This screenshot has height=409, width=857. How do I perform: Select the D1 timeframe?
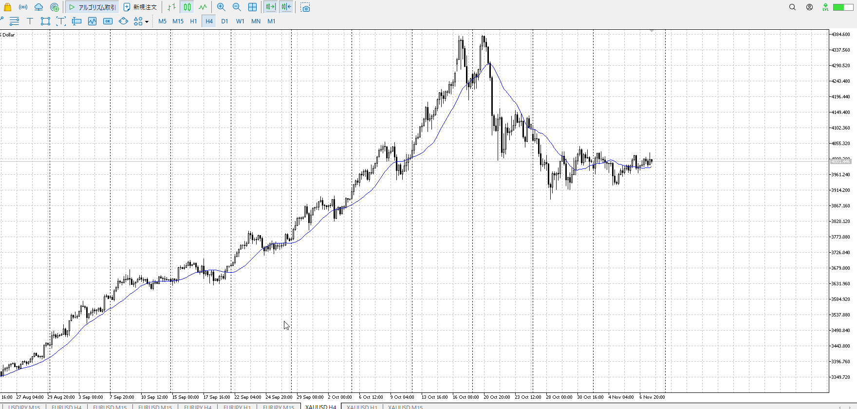coord(224,21)
